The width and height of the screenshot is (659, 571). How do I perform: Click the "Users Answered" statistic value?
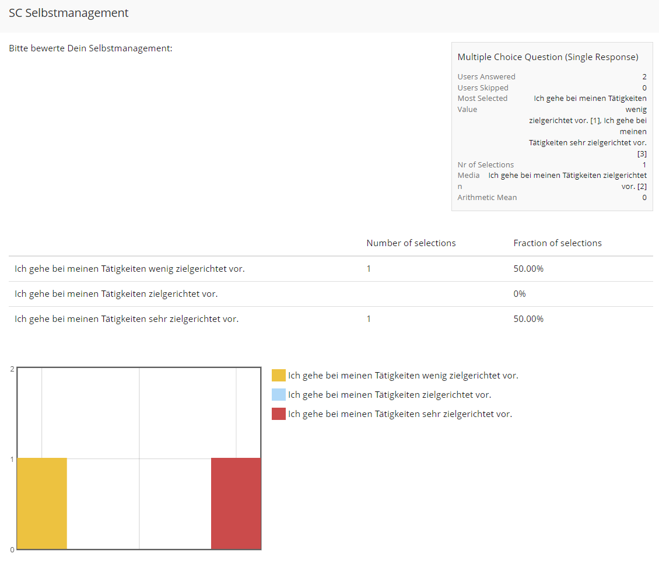(x=644, y=76)
